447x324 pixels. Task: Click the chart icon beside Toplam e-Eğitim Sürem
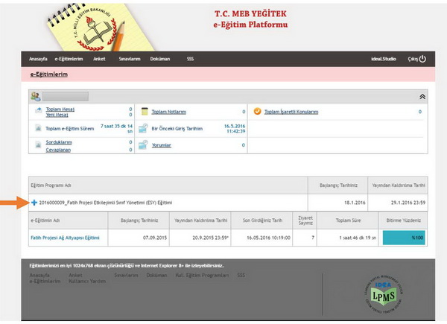(38, 128)
